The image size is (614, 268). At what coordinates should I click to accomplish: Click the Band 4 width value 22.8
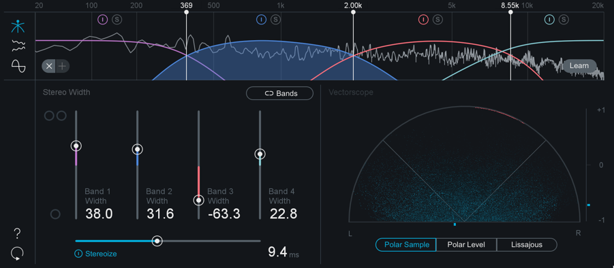tap(283, 214)
